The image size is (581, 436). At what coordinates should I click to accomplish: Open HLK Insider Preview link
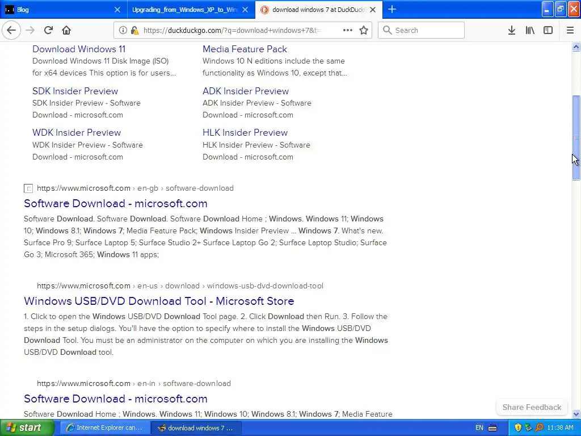point(245,132)
